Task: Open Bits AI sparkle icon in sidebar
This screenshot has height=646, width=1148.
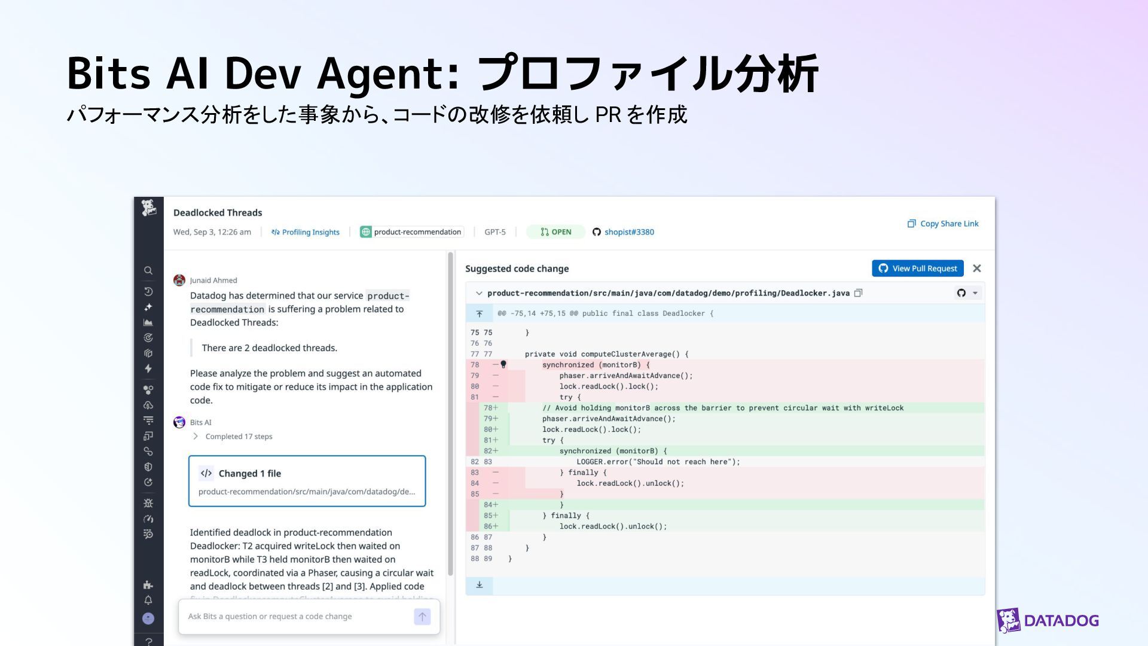Action: 148,307
